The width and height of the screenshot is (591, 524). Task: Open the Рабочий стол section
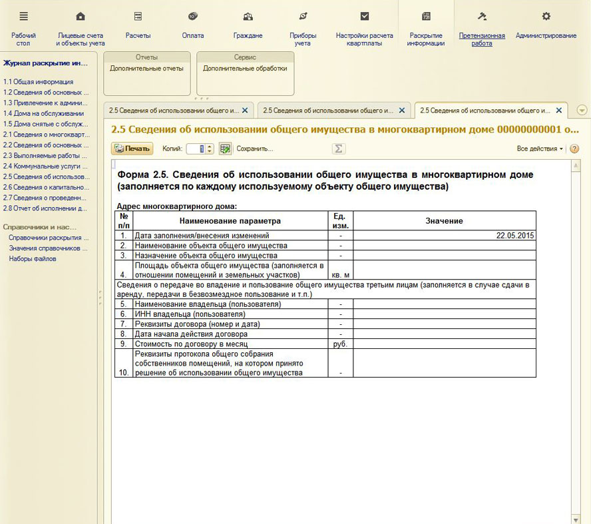coord(23,29)
